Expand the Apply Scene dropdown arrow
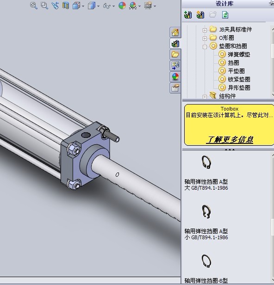Image resolution: width=274 pixels, height=285 pixels. click(x=140, y=6)
